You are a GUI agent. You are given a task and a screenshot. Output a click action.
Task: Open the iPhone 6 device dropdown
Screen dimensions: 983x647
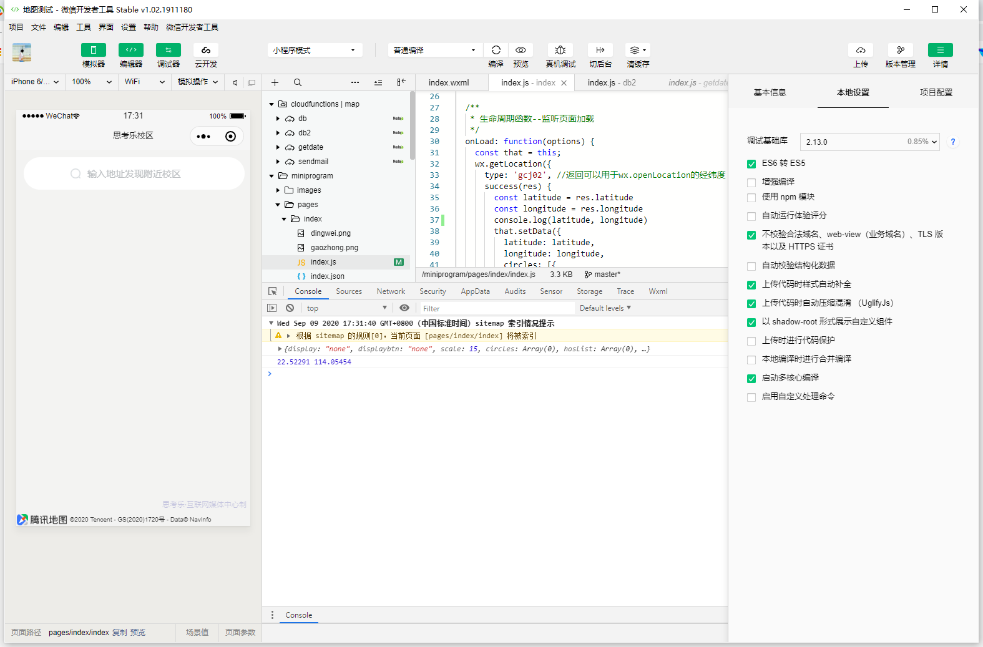coord(35,82)
